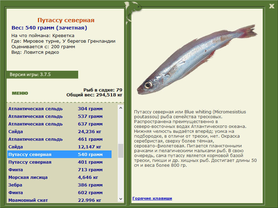Select Сайда 12,147 кг row
The height and width of the screenshot is (208, 278).
tap(59, 147)
